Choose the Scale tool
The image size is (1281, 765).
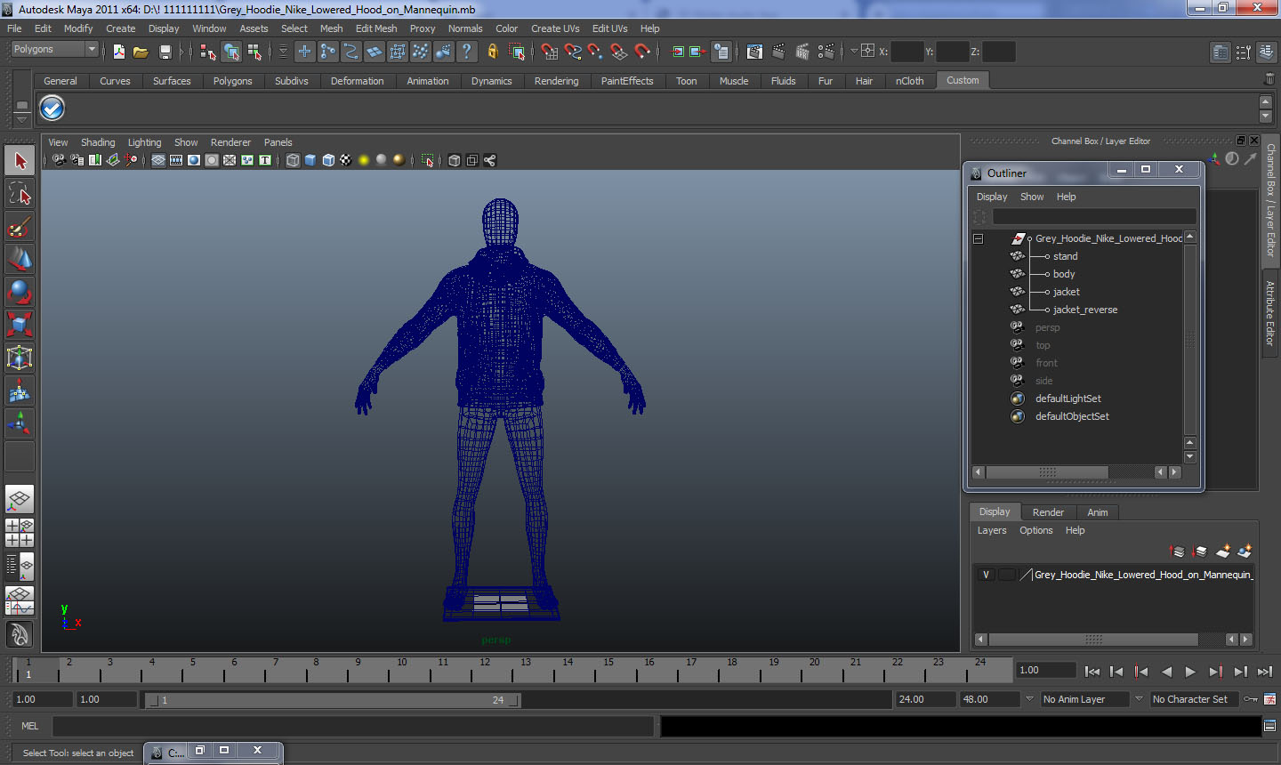[x=20, y=325]
